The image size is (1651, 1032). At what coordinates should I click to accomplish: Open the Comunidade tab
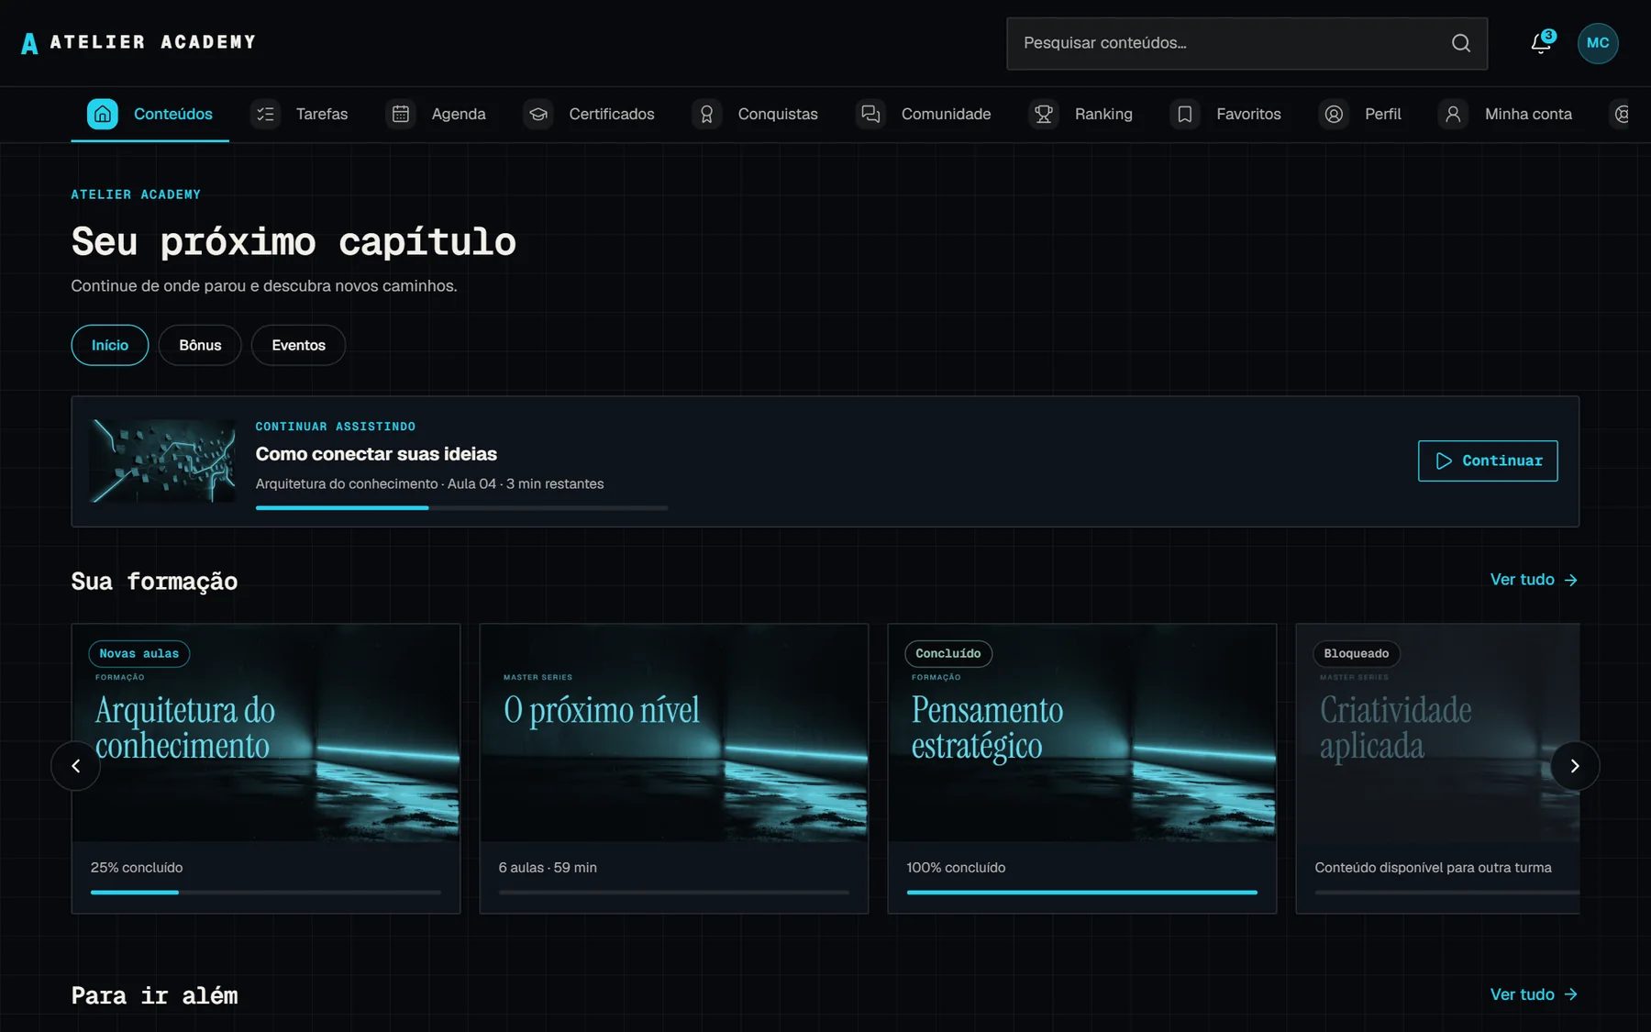coord(923,114)
